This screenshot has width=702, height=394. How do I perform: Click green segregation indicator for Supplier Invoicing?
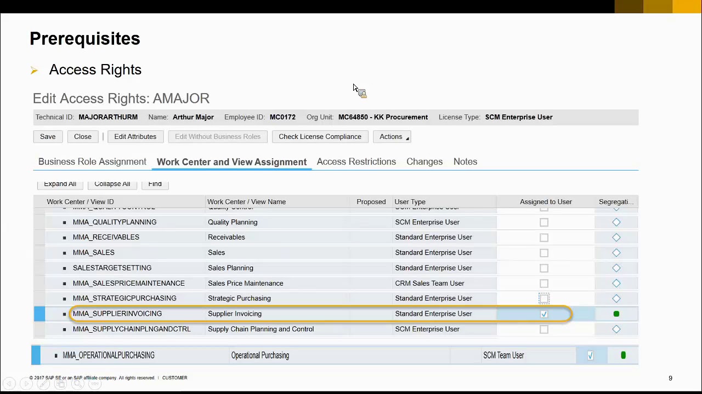coord(616,314)
